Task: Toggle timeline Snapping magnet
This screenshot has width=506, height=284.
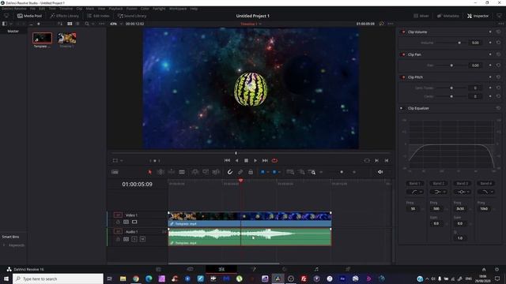Action: 230,172
